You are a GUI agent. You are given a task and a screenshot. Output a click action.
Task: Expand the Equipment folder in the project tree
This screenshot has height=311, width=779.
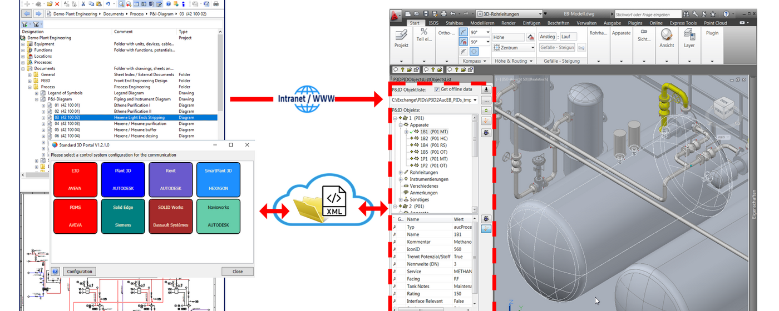pos(23,44)
